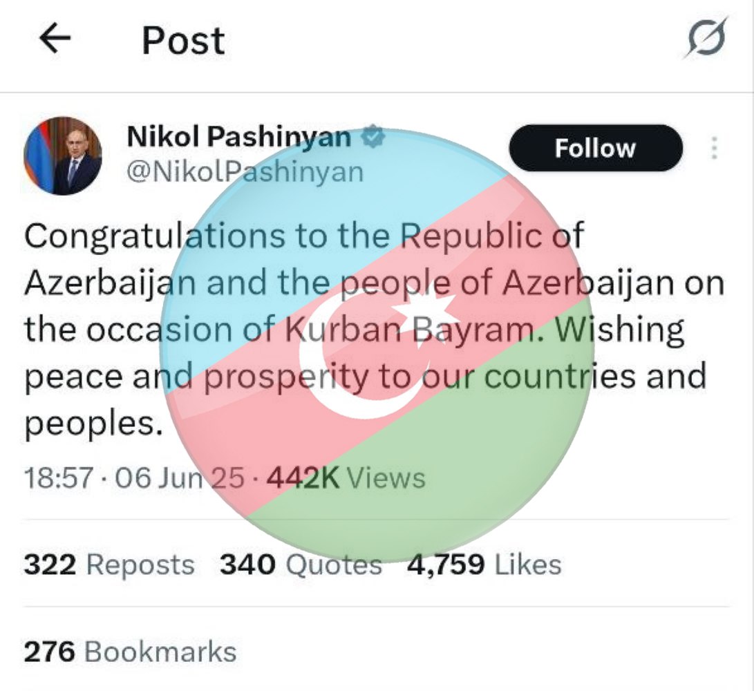Show the 4,759 Likes list

click(x=484, y=565)
